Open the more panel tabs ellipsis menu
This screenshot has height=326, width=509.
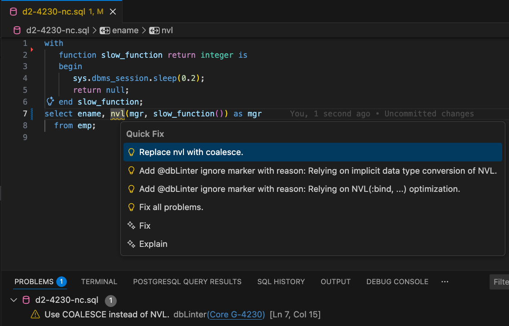click(x=445, y=281)
